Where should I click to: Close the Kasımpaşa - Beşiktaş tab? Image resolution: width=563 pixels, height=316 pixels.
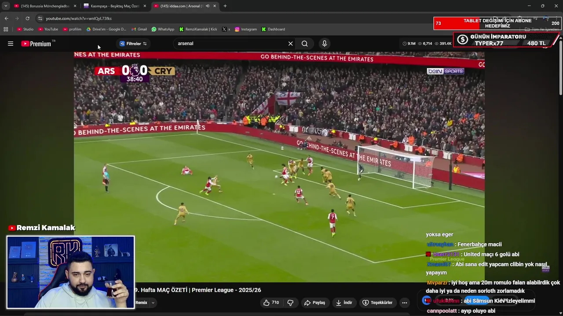point(145,6)
